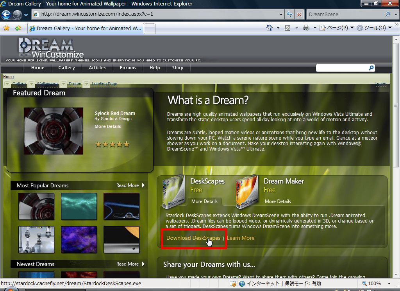The height and width of the screenshot is (291, 400).
Task: Click the Home breadcrumb link
Action: point(8,77)
